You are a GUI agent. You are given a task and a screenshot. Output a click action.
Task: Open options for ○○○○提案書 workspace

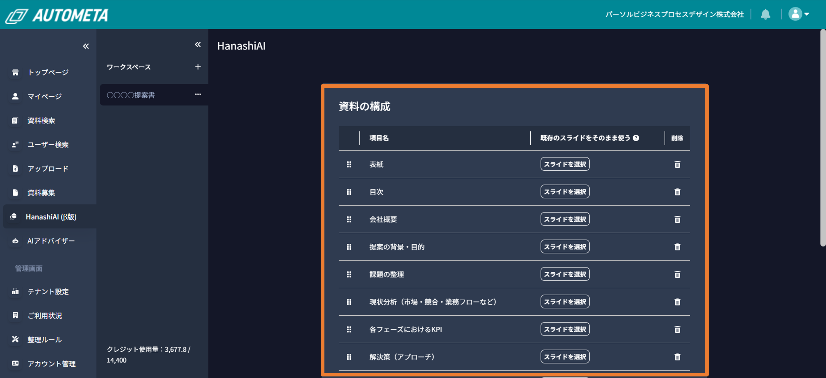198,94
